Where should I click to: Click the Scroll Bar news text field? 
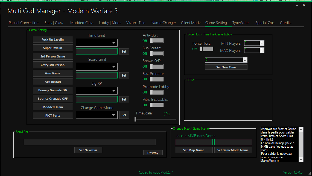(x=90, y=142)
